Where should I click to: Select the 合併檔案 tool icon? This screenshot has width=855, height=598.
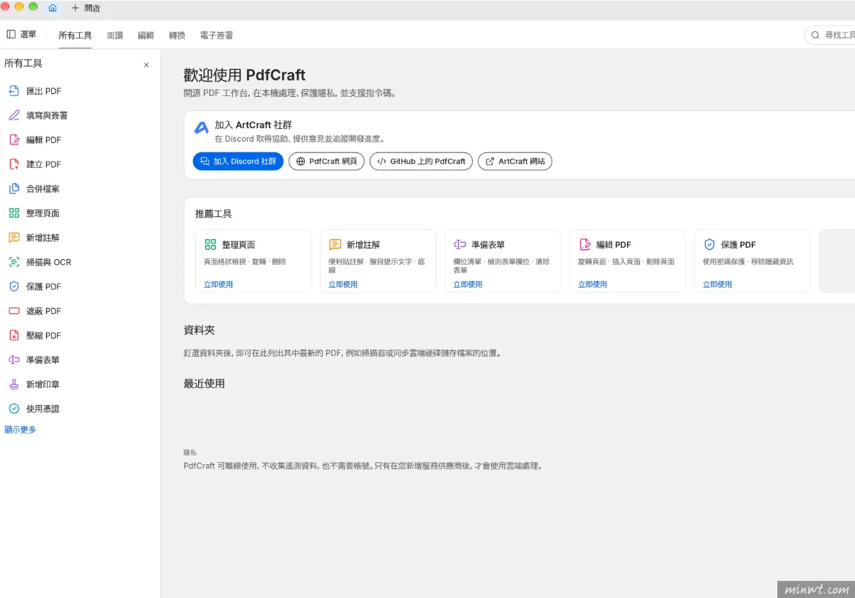click(x=14, y=189)
